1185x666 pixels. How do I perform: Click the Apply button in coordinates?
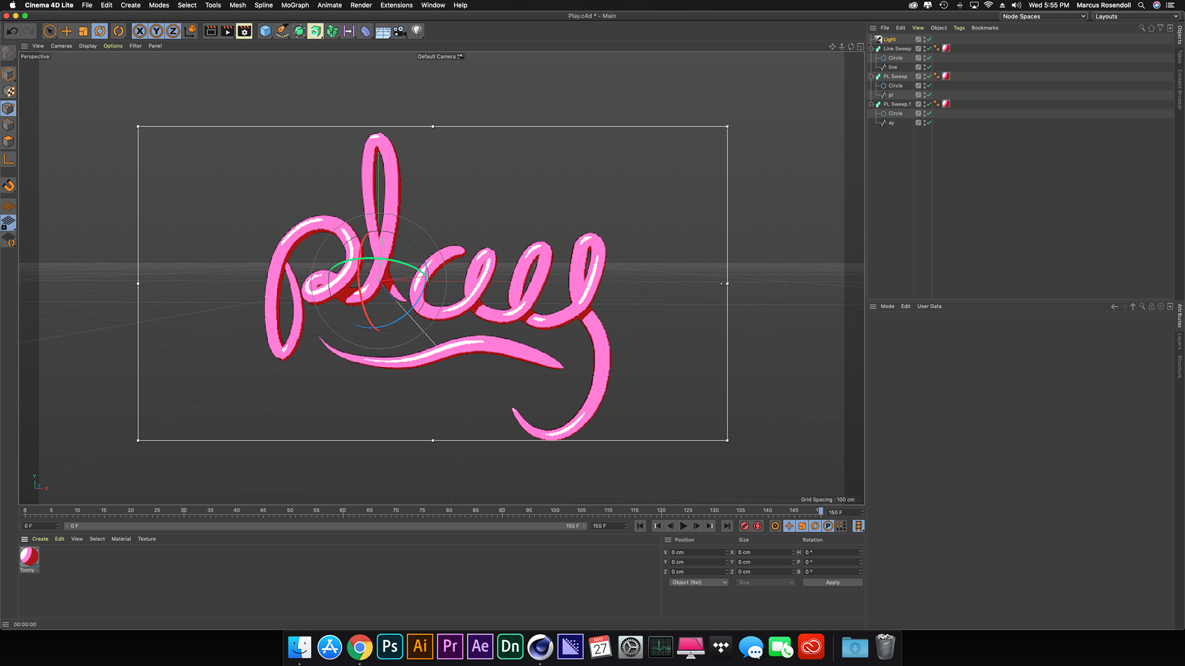832,582
